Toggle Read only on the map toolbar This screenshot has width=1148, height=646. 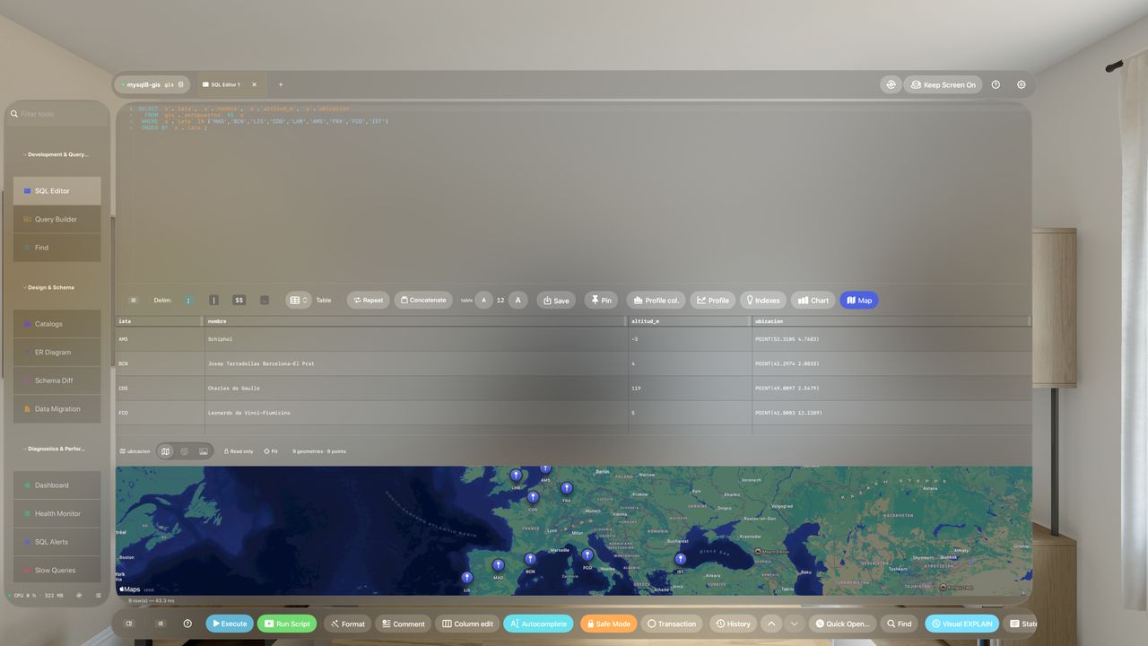239,451
